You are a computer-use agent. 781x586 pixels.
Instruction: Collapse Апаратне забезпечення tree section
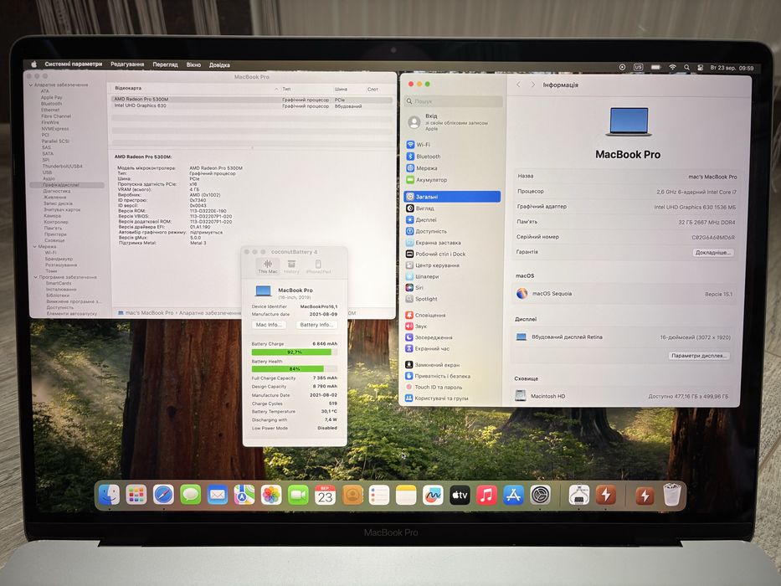31,85
